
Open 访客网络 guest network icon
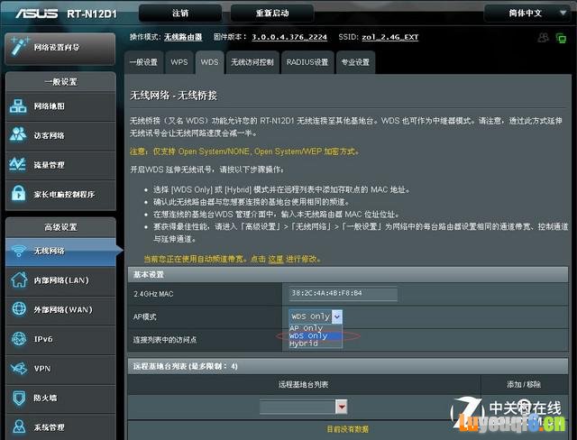pos(18,135)
